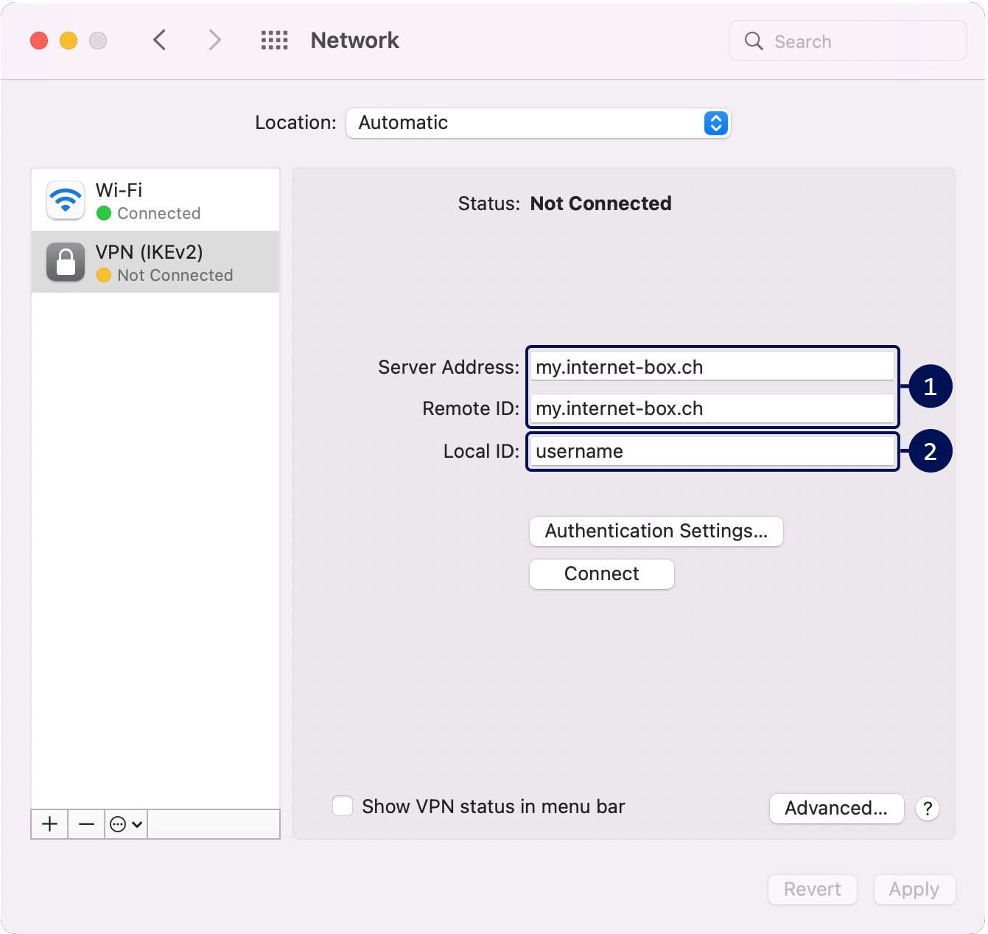988x934 pixels.
Task: Open Advanced settings
Action: point(836,809)
